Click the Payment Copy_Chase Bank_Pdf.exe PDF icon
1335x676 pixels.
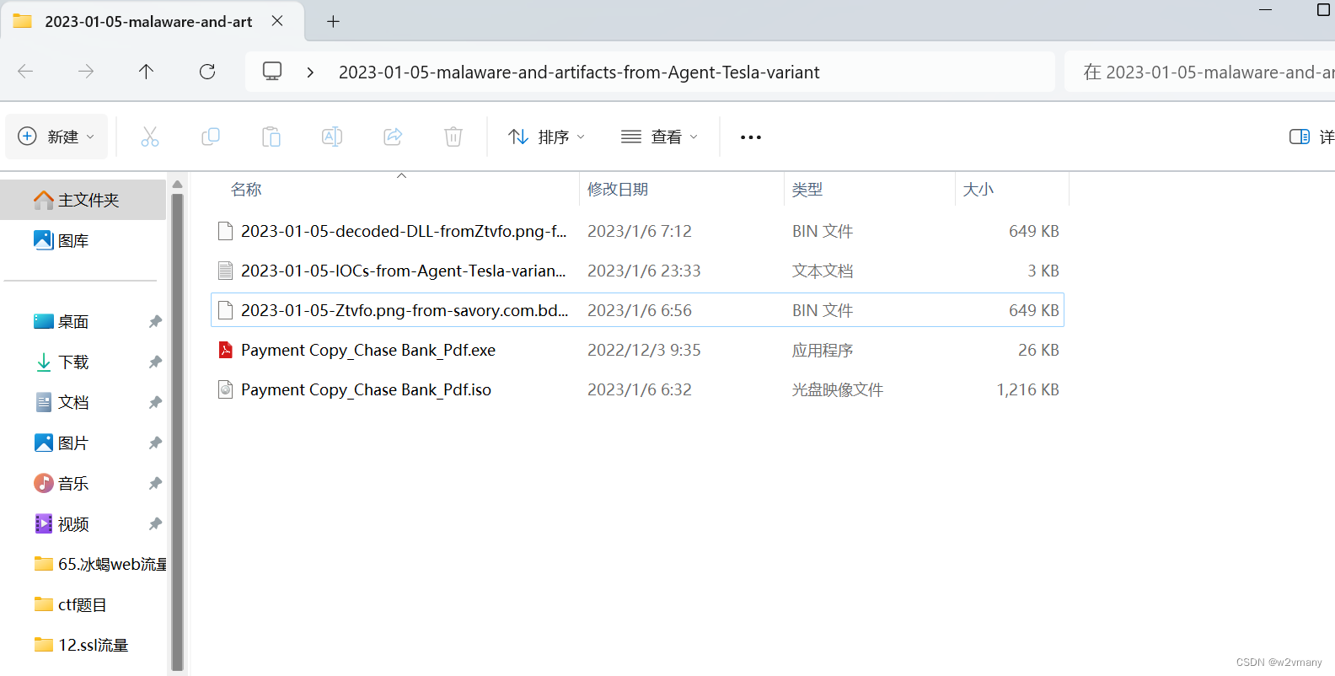(225, 350)
